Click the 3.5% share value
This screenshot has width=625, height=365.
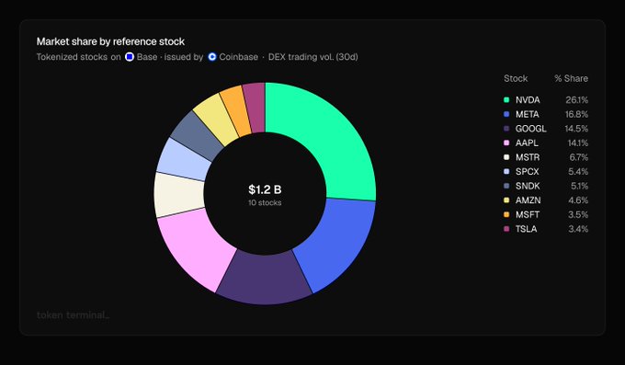click(x=578, y=214)
